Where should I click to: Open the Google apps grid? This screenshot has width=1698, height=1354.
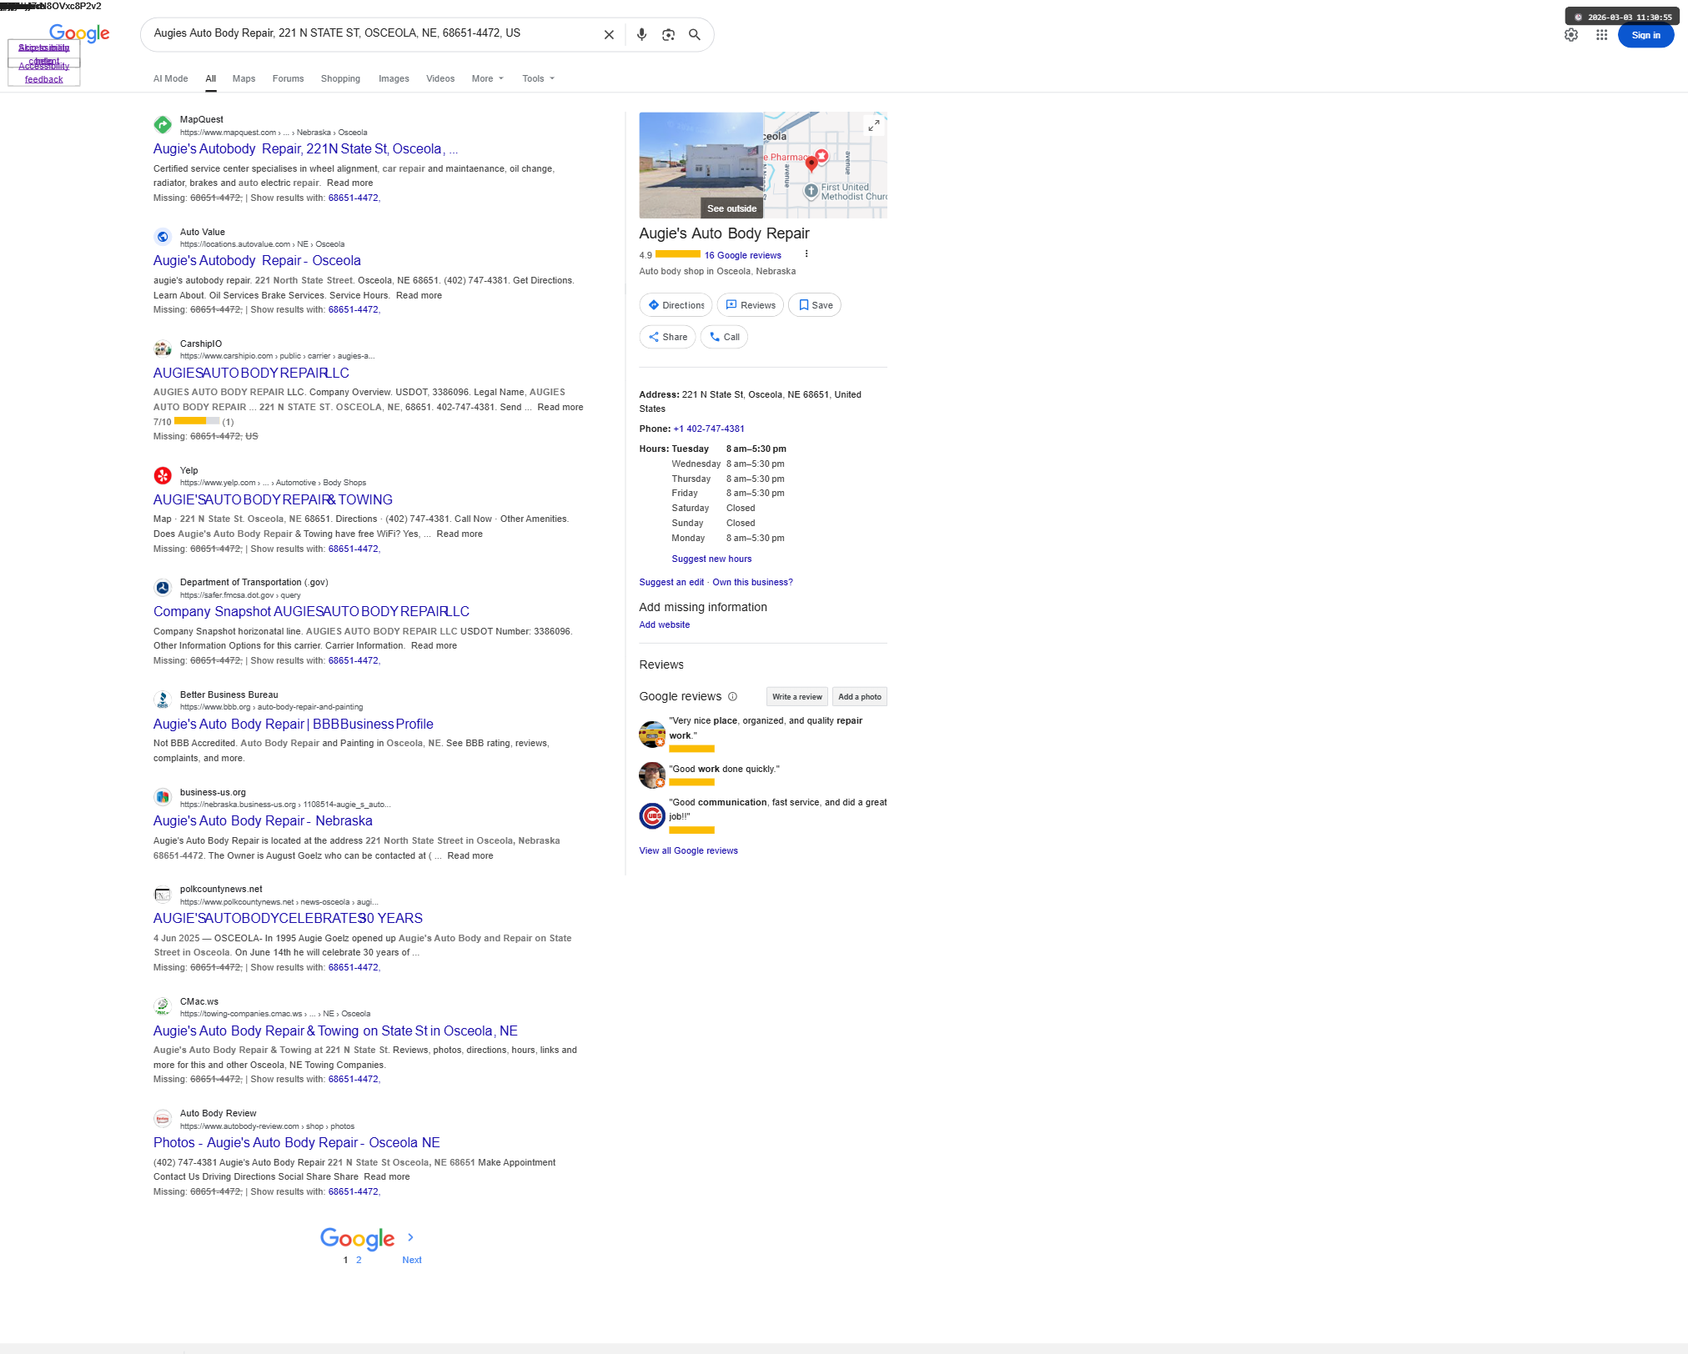point(1601,35)
